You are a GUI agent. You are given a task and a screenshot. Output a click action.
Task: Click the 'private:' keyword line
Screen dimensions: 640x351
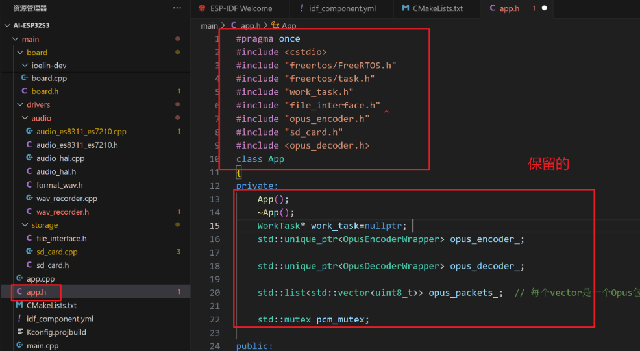(x=257, y=186)
